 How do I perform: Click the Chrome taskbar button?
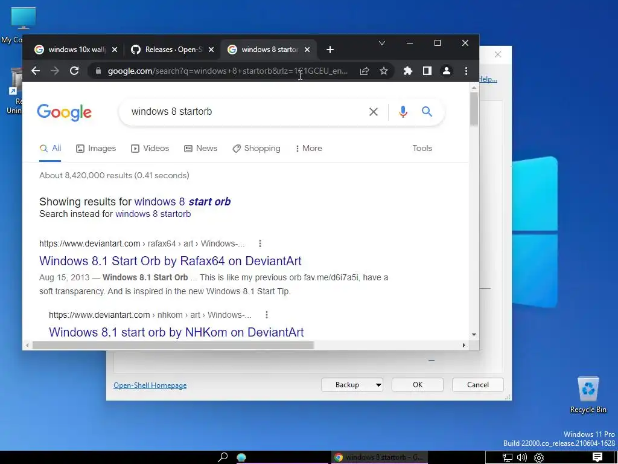(x=379, y=457)
